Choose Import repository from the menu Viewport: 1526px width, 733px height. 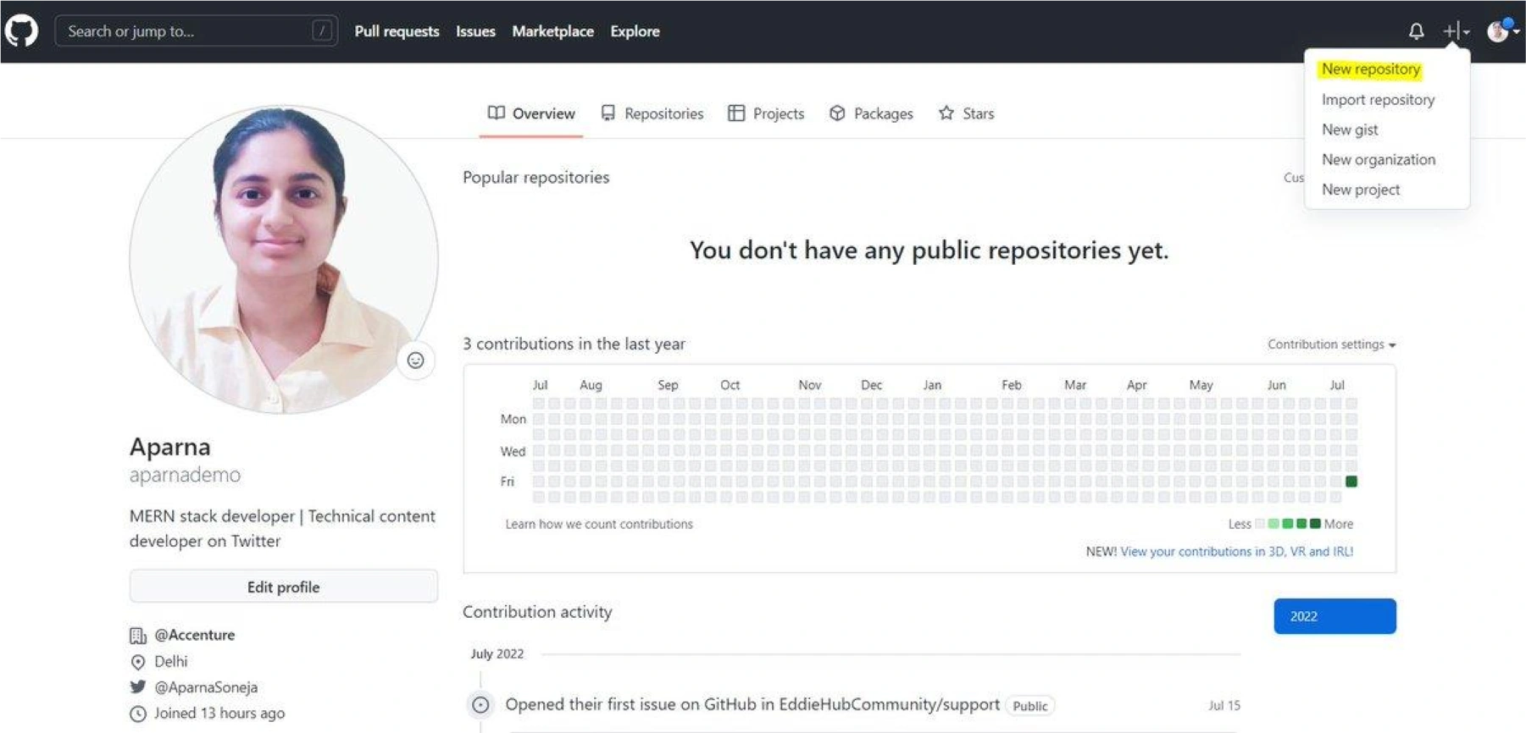(x=1378, y=100)
